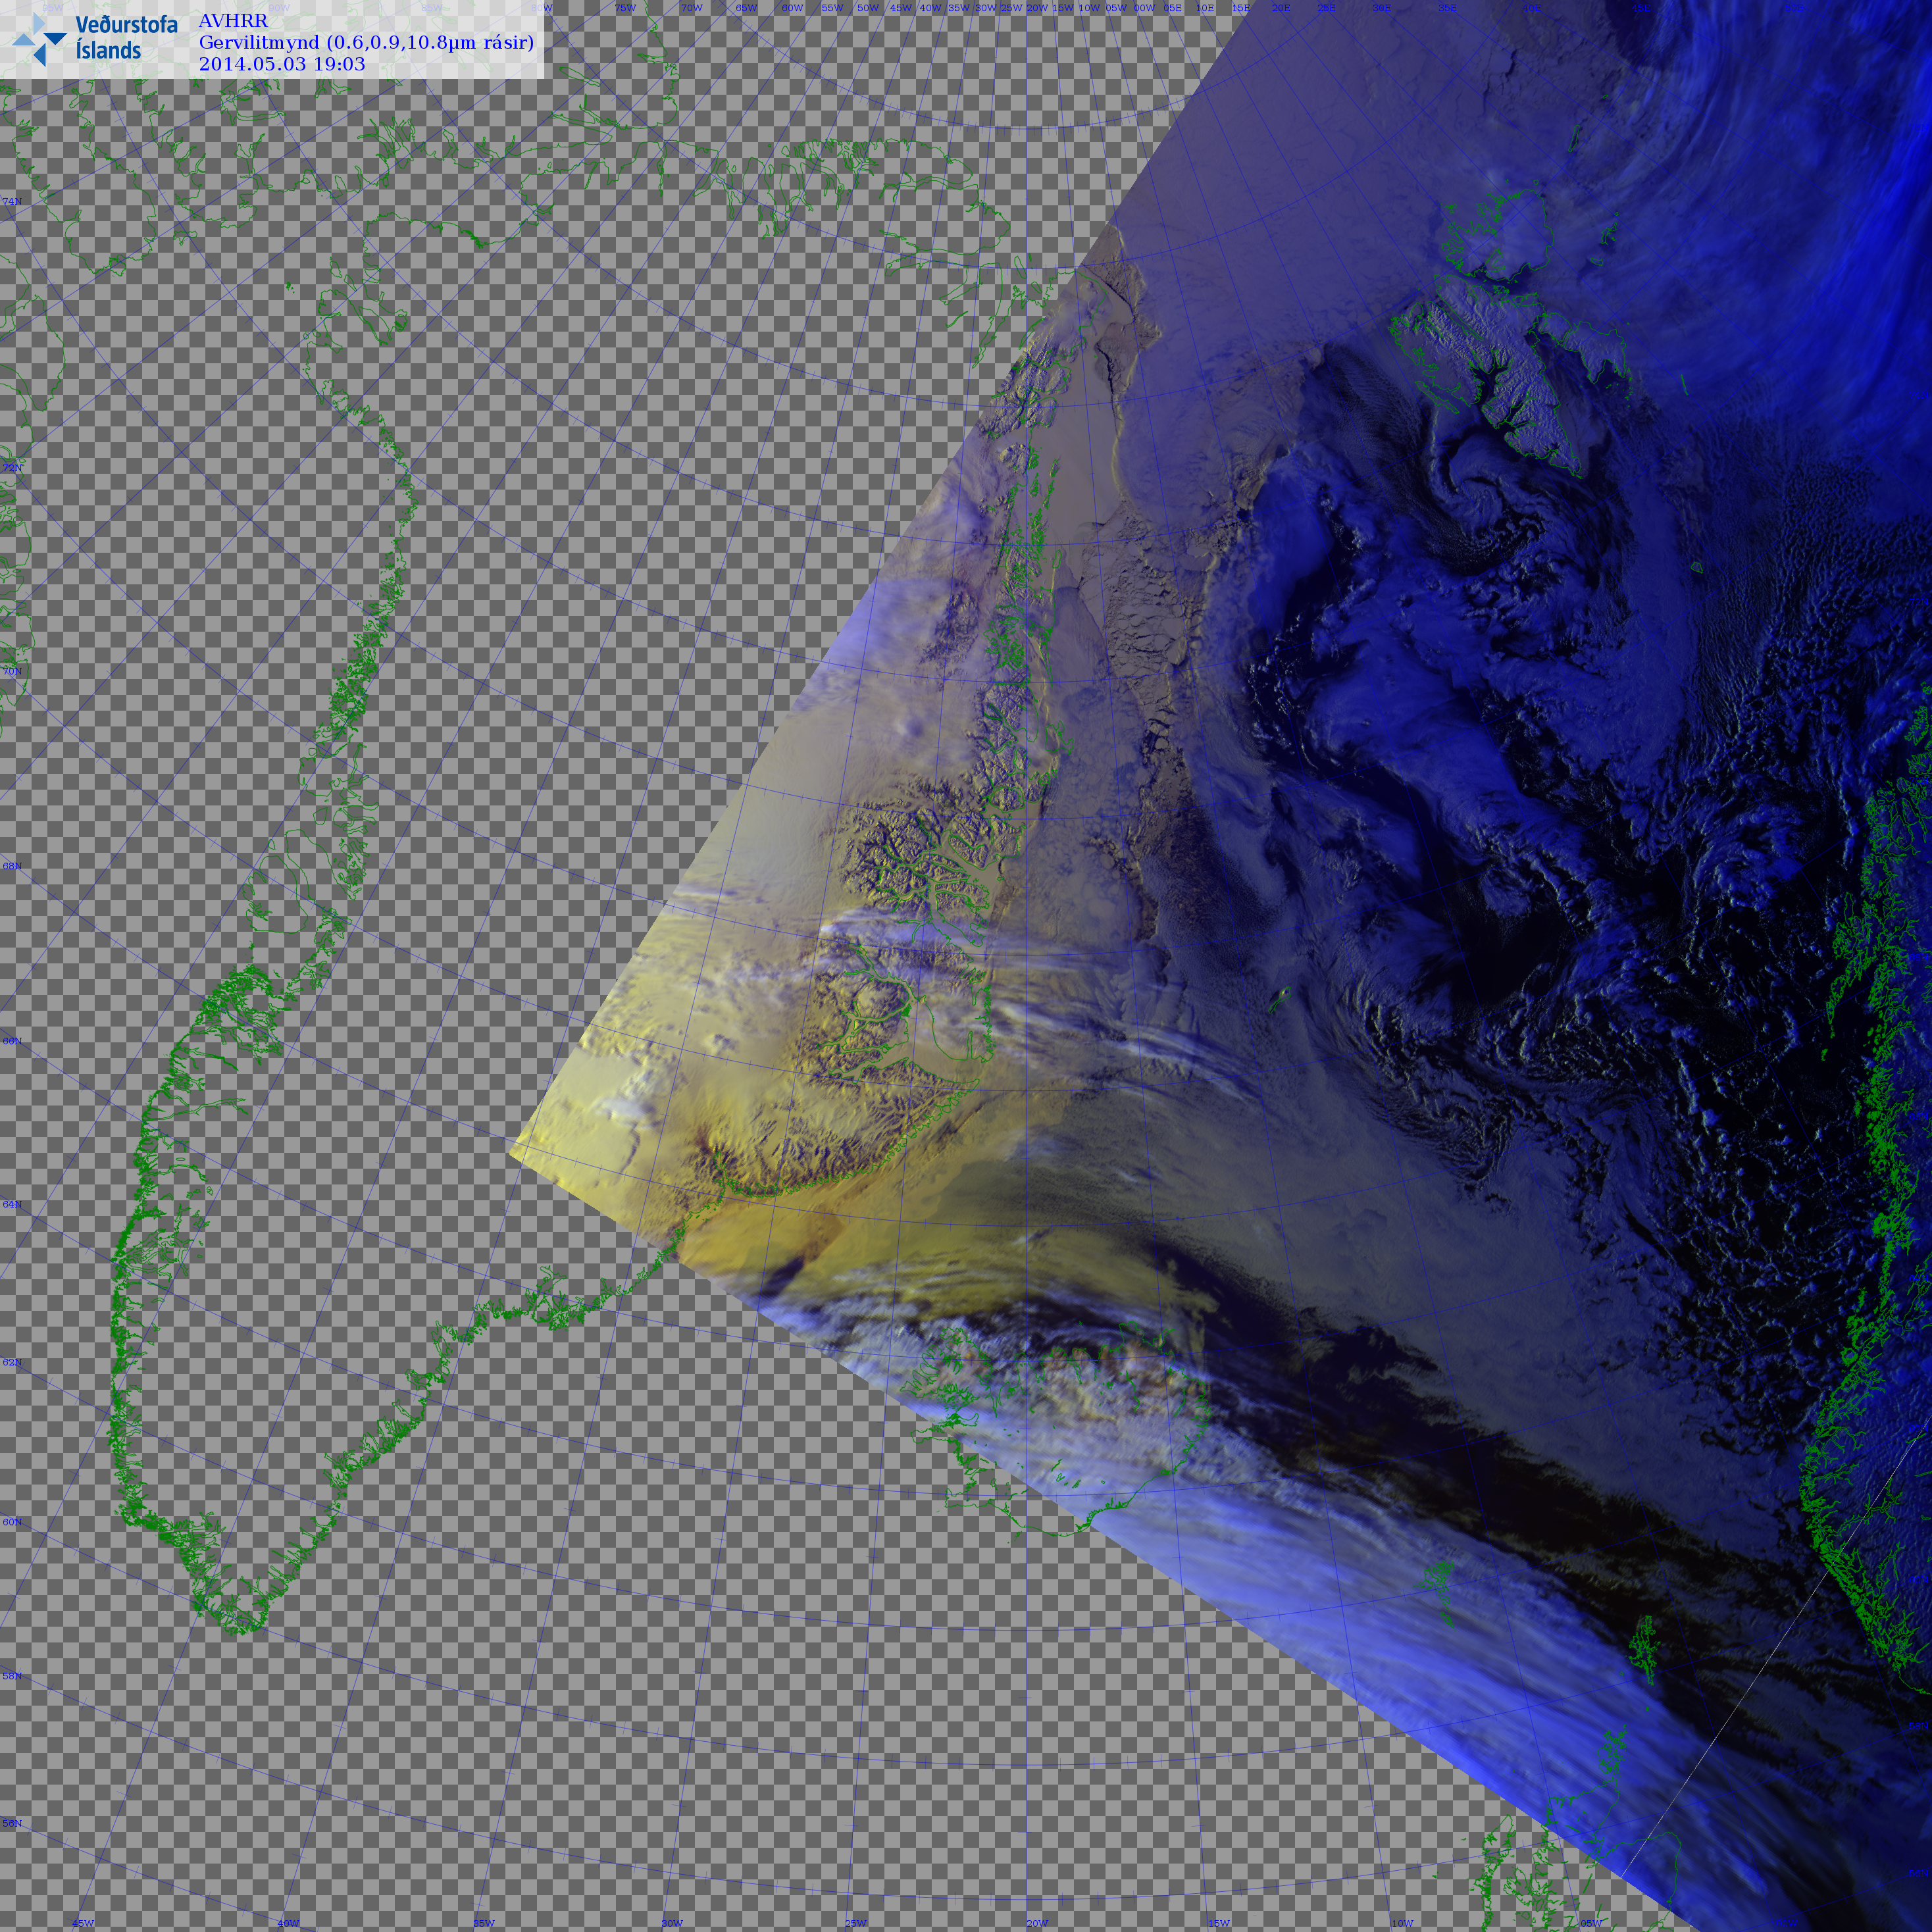Click the Gervilitmynd channel description text
The height and width of the screenshot is (1932, 1932).
click(x=366, y=42)
